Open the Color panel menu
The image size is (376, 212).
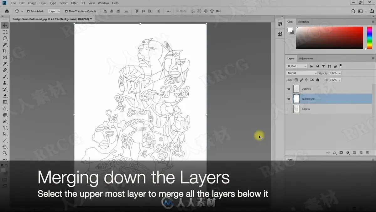tap(373, 22)
